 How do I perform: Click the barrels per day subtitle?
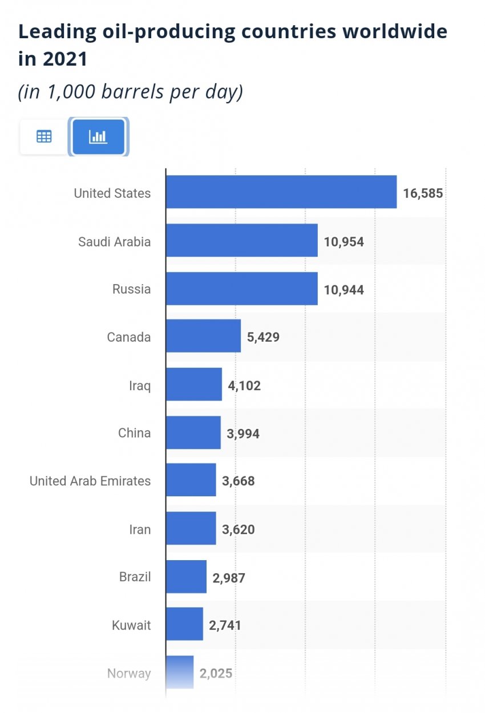point(131,91)
